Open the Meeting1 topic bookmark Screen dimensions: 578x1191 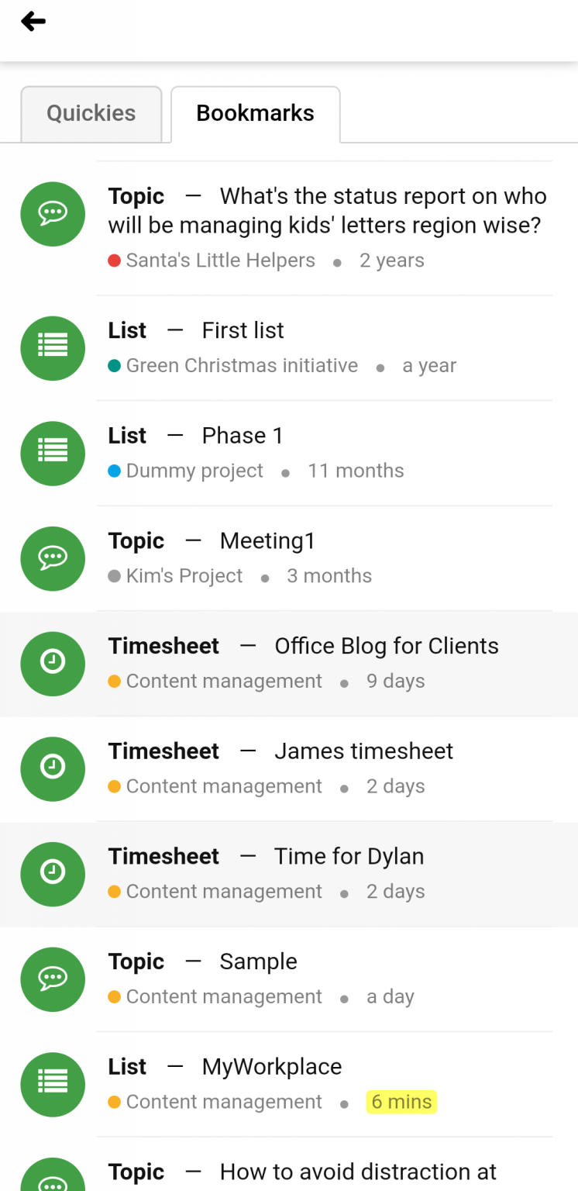click(x=267, y=540)
